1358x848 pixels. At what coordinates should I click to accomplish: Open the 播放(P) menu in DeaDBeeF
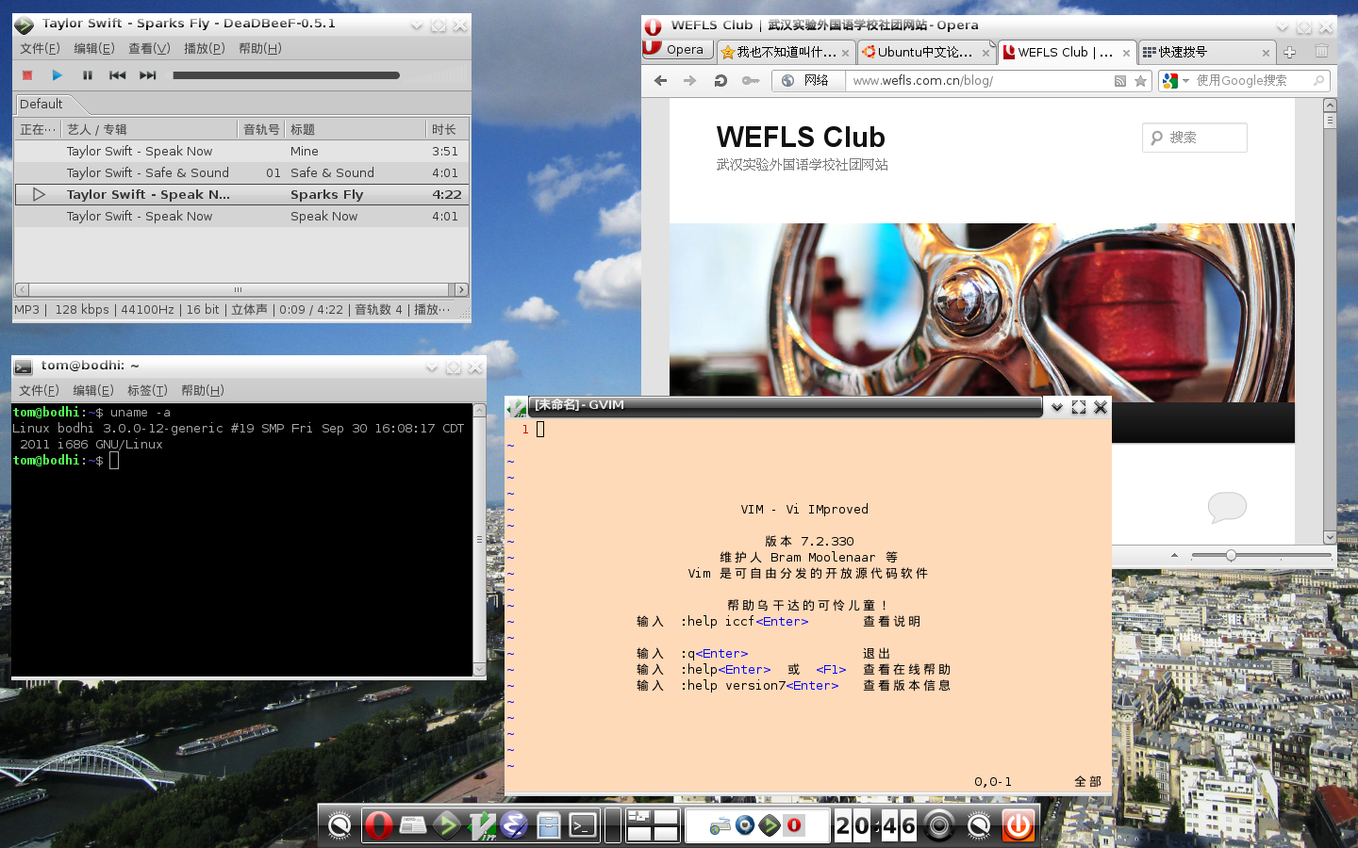[204, 48]
